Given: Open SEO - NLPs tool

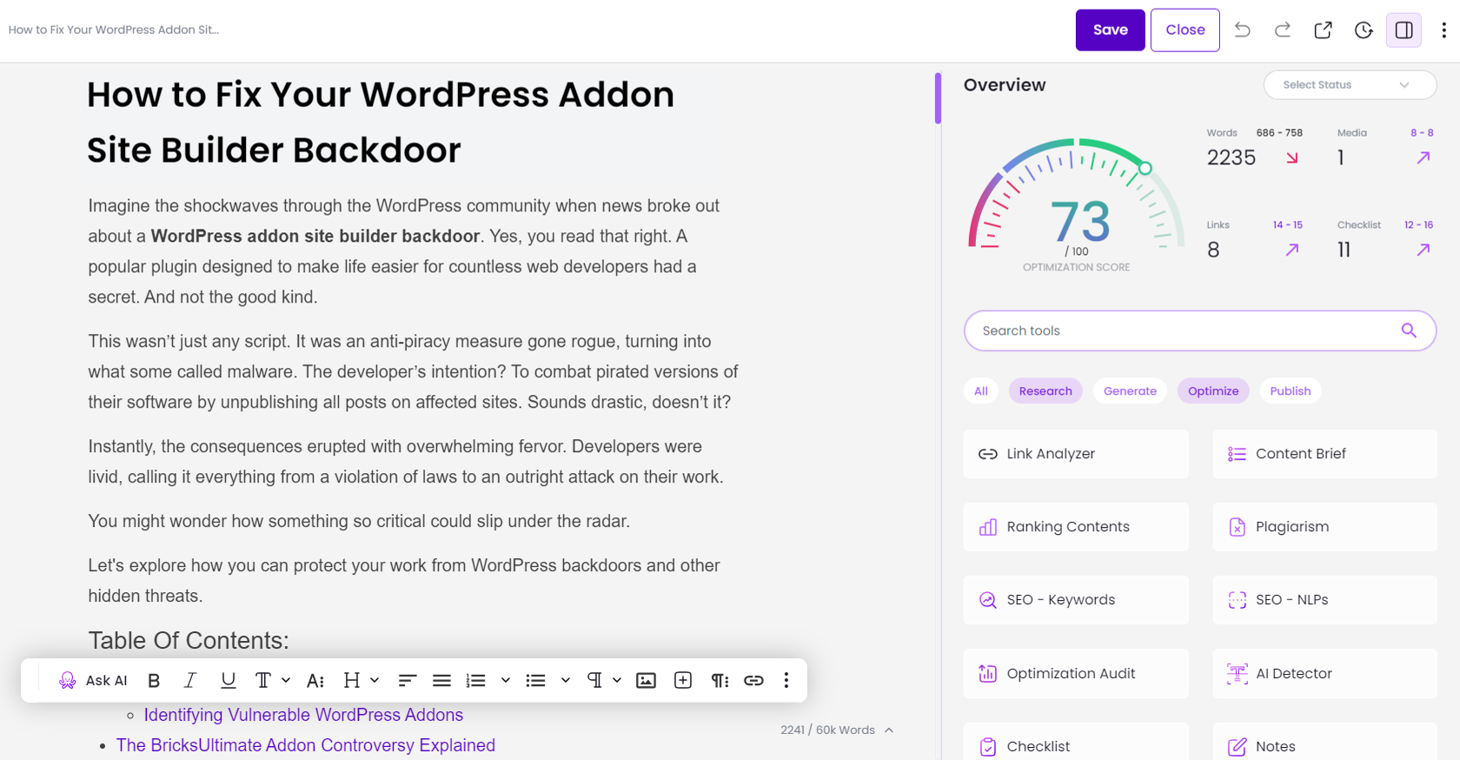Looking at the screenshot, I should (x=1324, y=600).
